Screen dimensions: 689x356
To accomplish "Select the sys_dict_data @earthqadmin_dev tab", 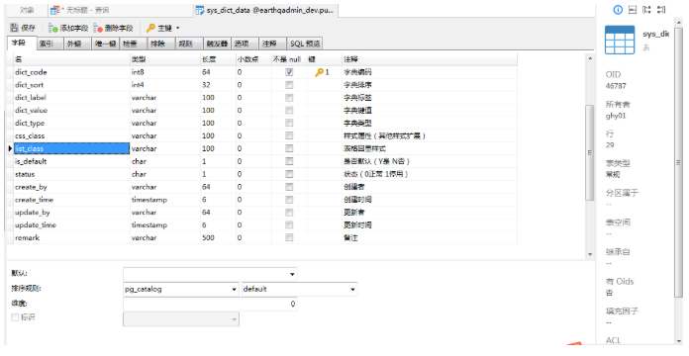I will (x=265, y=10).
